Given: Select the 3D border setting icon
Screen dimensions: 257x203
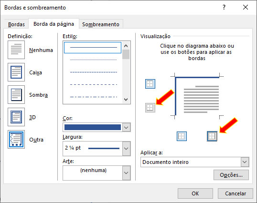Looking at the screenshot, I should point(16,117).
